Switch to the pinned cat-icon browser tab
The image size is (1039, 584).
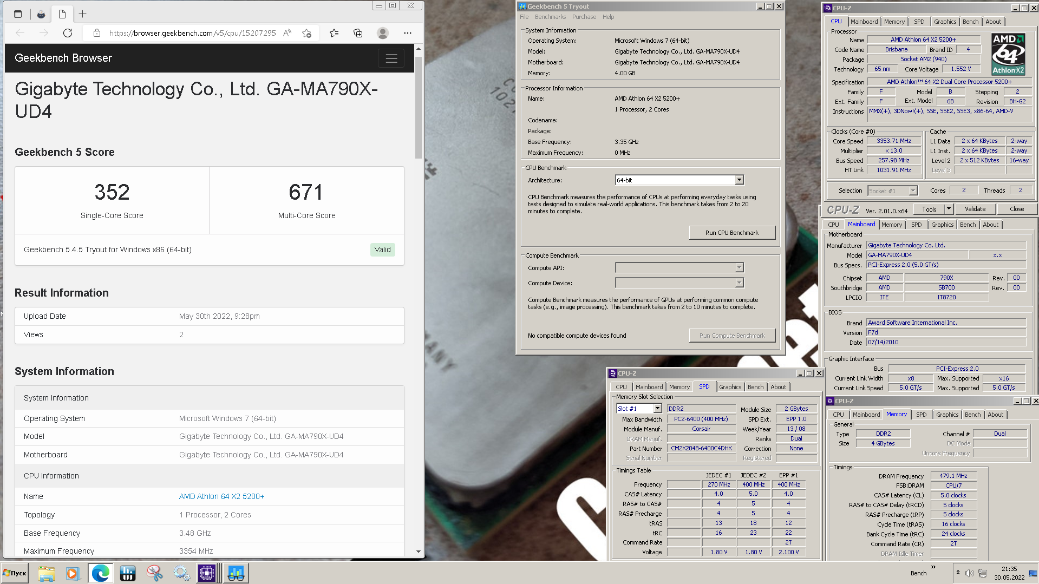[41, 14]
